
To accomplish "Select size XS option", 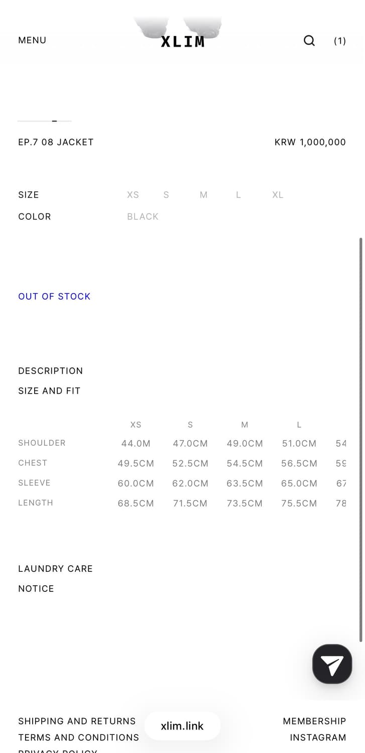I will [x=133, y=195].
